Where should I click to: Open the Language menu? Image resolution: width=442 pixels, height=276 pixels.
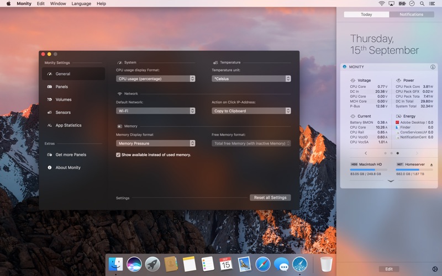[81, 4]
